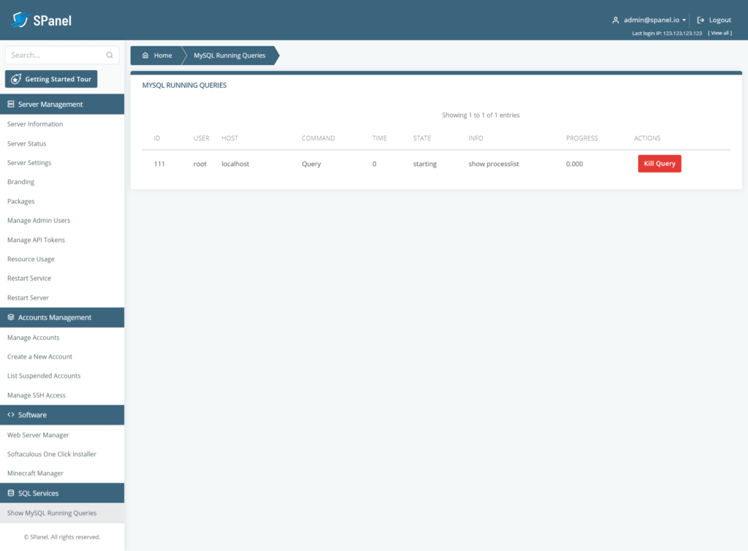Click the Home breadcrumb house icon
This screenshot has height=551, width=748.
[x=145, y=56]
